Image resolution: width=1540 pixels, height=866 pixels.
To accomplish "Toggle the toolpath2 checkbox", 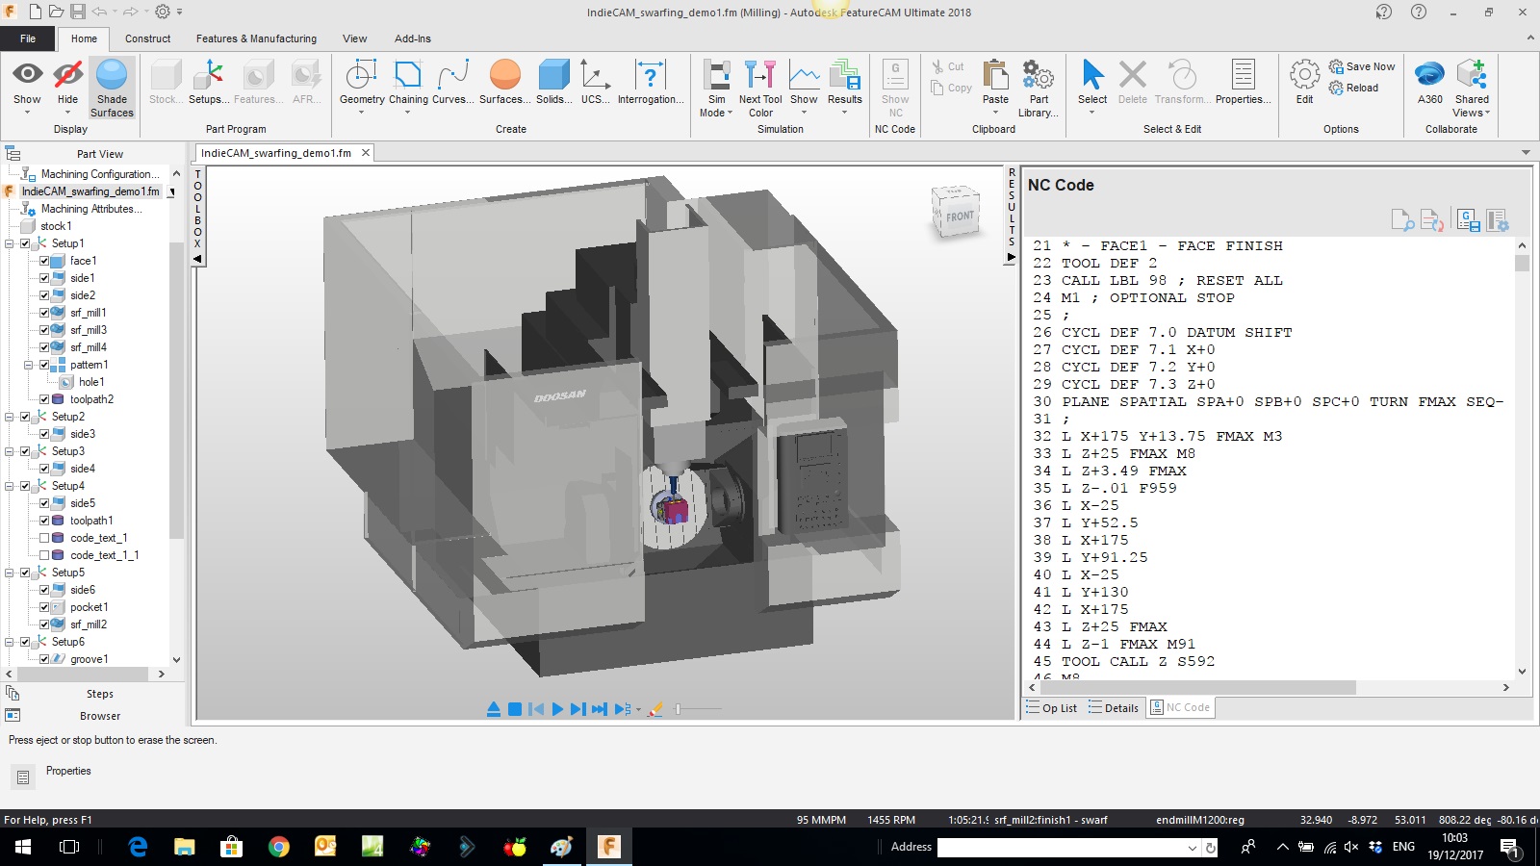I will pyautogui.click(x=44, y=399).
